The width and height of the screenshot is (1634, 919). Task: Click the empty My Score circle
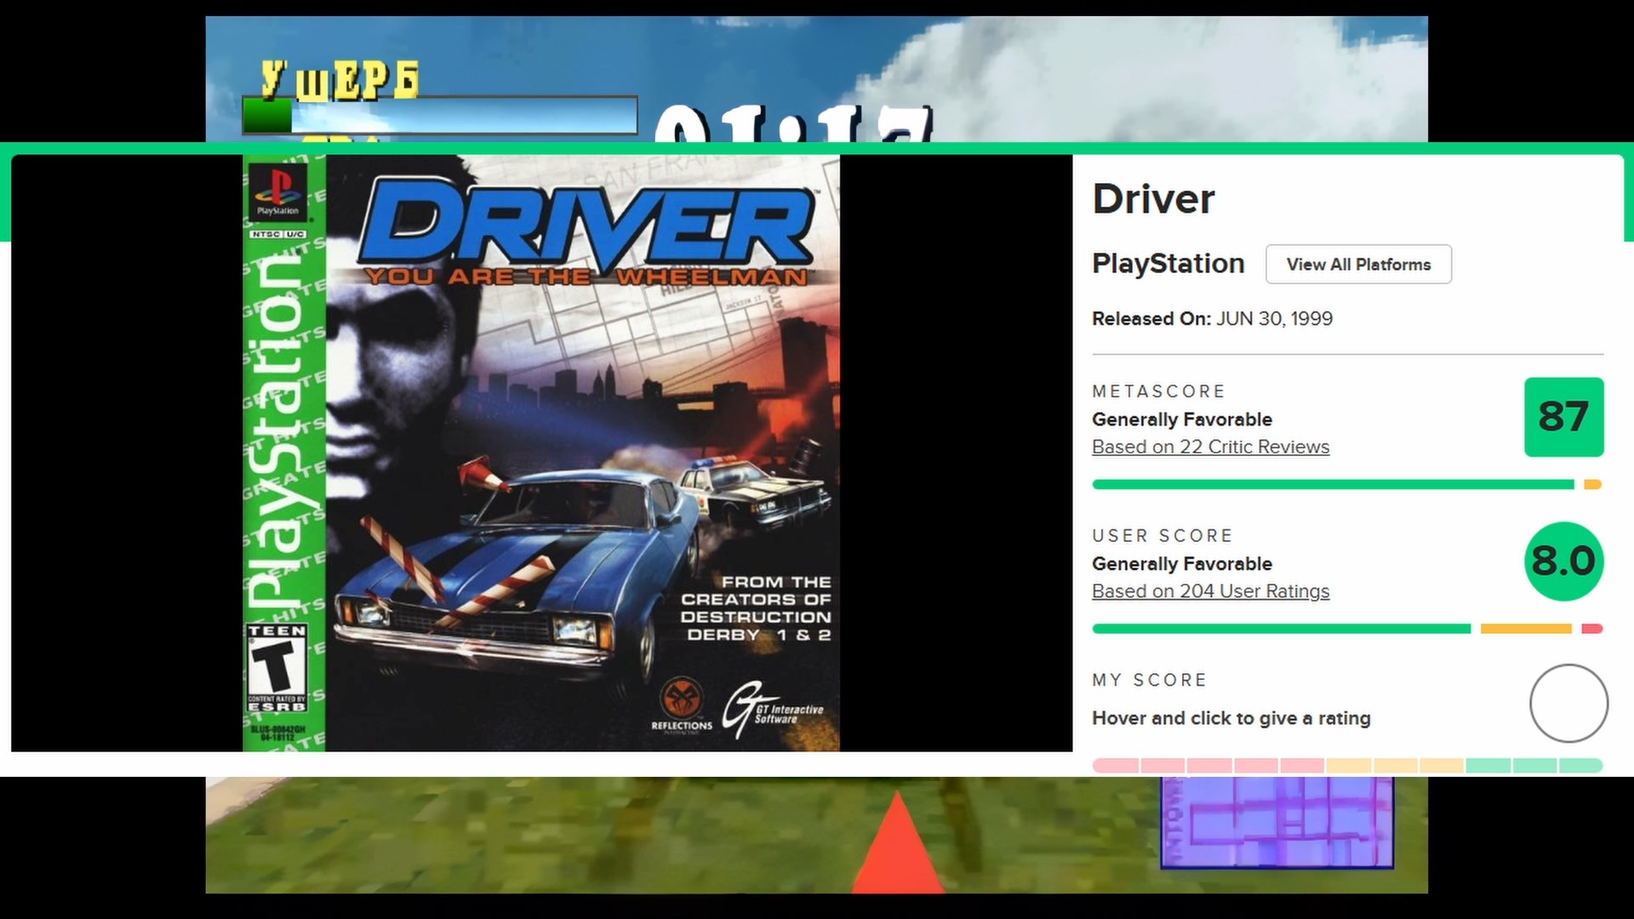[x=1568, y=704]
